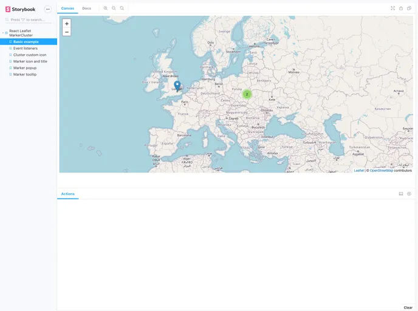This screenshot has height=311, width=418.
Task: Copy canvas link icon
Action: pyautogui.click(x=409, y=9)
